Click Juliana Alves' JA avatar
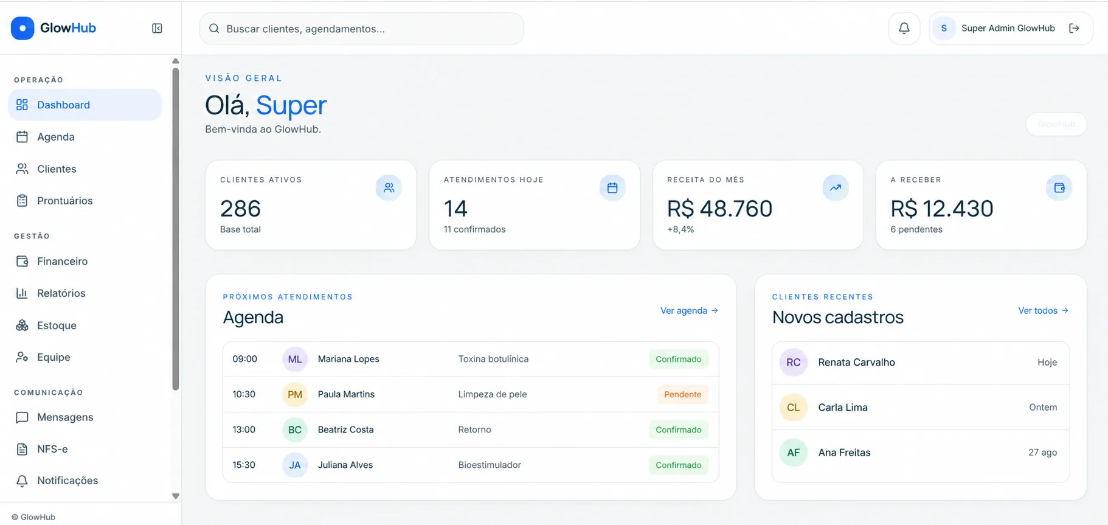1108x525 pixels. [295, 465]
